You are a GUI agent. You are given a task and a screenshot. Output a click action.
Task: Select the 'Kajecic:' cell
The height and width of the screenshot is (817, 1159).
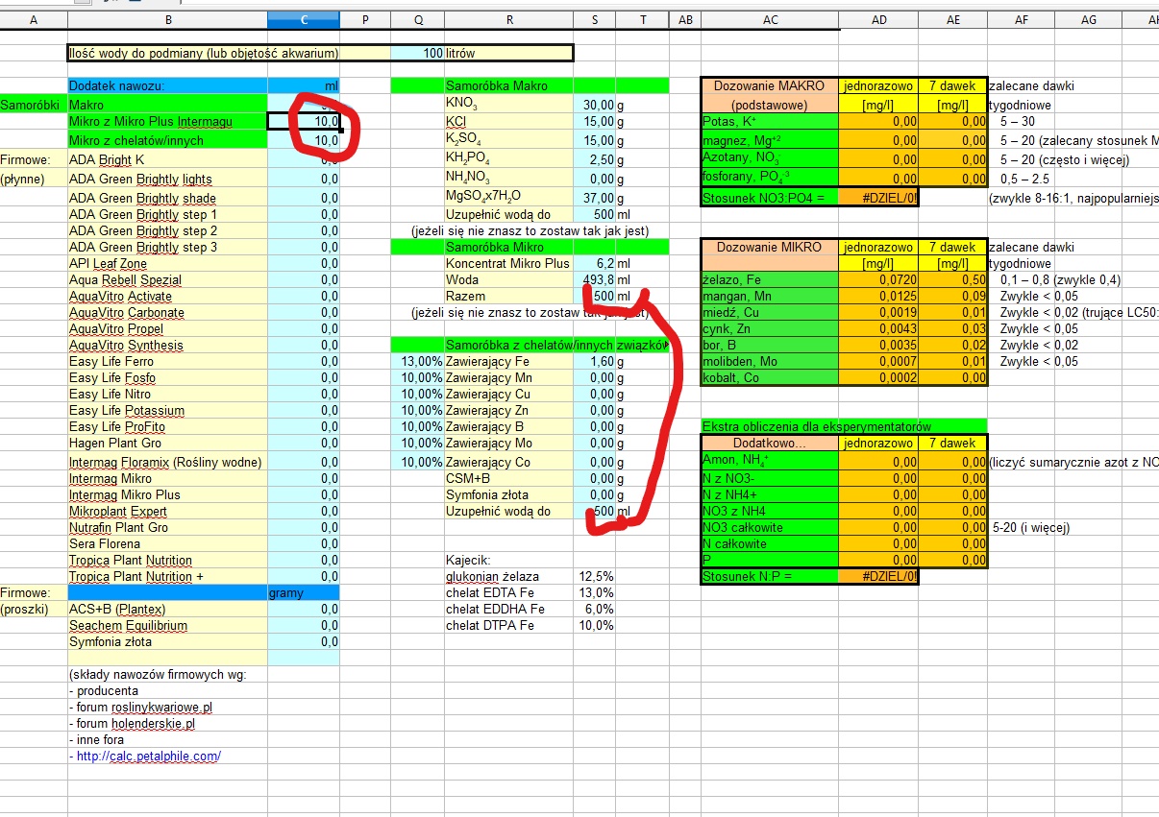pyautogui.click(x=508, y=560)
